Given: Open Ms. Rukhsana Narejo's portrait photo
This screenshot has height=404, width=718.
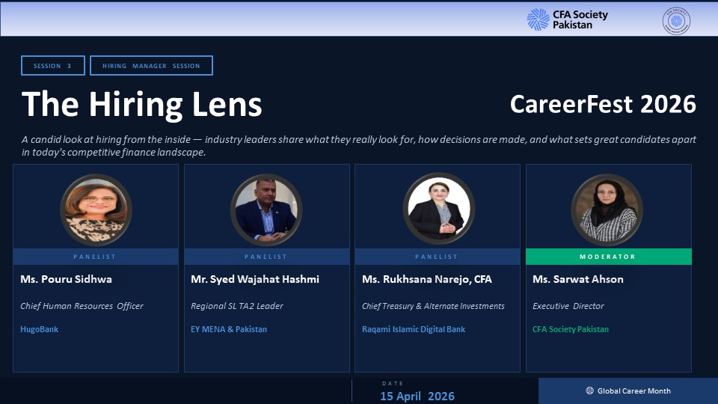Looking at the screenshot, I should click(439, 209).
